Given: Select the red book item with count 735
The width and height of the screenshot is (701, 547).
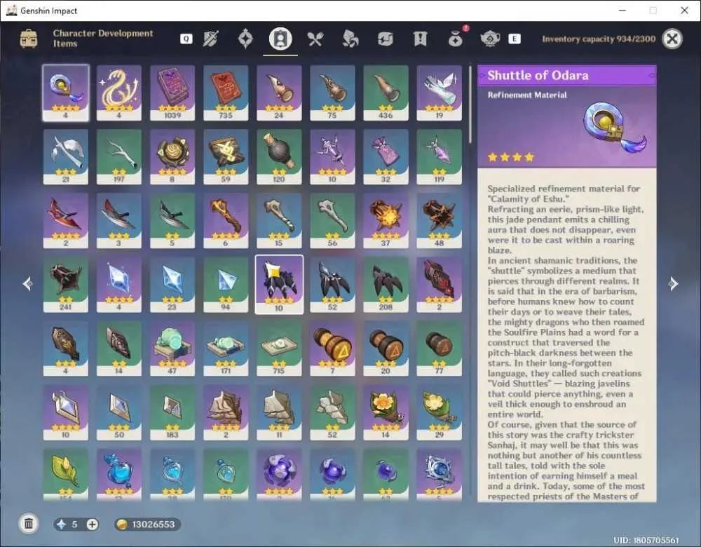Looking at the screenshot, I should [226, 93].
